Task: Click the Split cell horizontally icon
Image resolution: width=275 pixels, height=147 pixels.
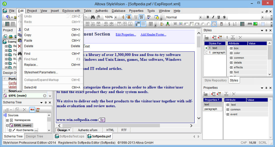Action: (x=106, y=24)
